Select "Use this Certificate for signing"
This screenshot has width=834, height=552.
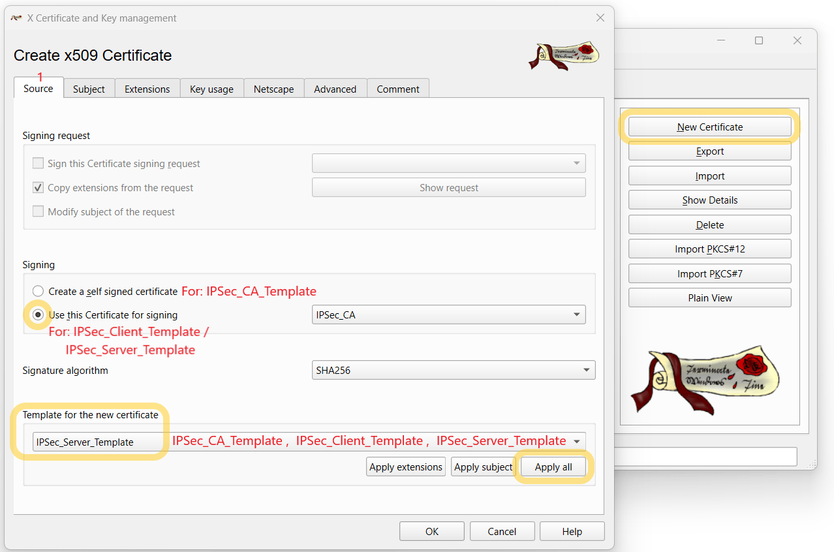(x=38, y=314)
